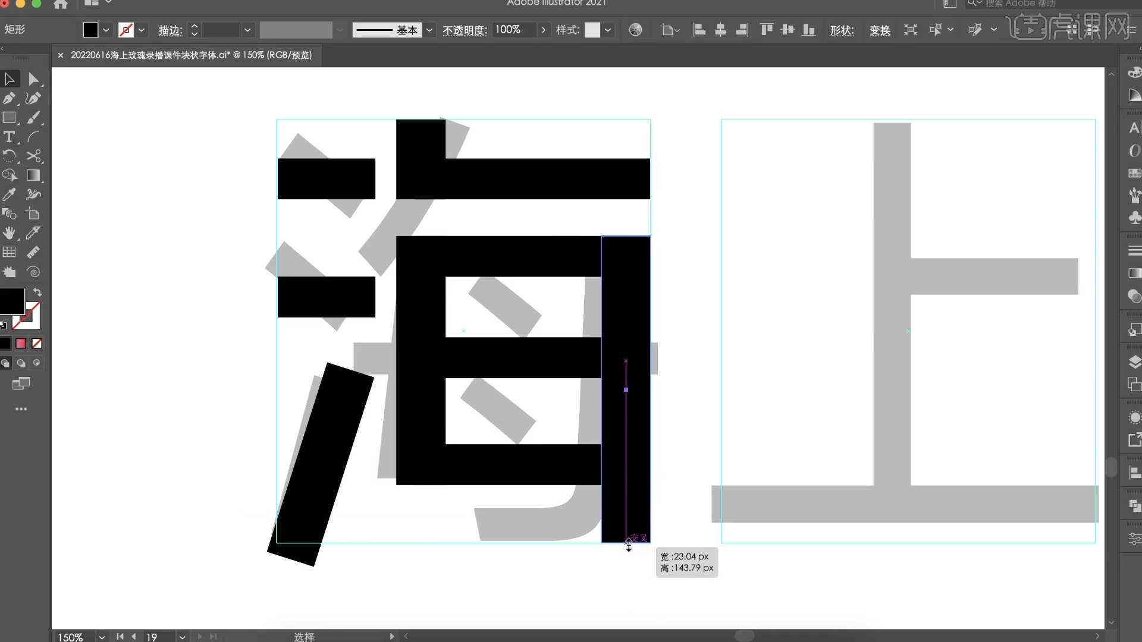Switch to document tab 海上玫瑰录播课件块状字体.ai
This screenshot has width=1142, height=642.
point(191,55)
